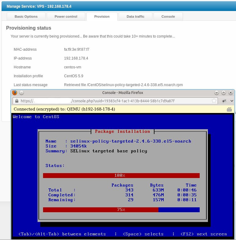Switch to the Console tab
Viewport: 236px width, 240px height.
tap(168, 16)
